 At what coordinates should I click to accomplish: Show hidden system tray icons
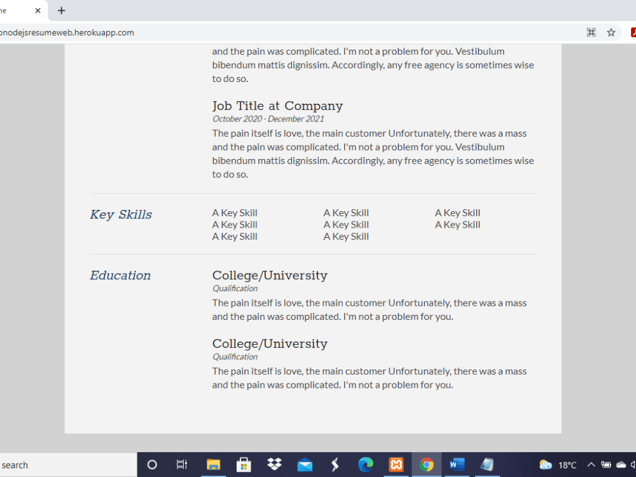(591, 465)
